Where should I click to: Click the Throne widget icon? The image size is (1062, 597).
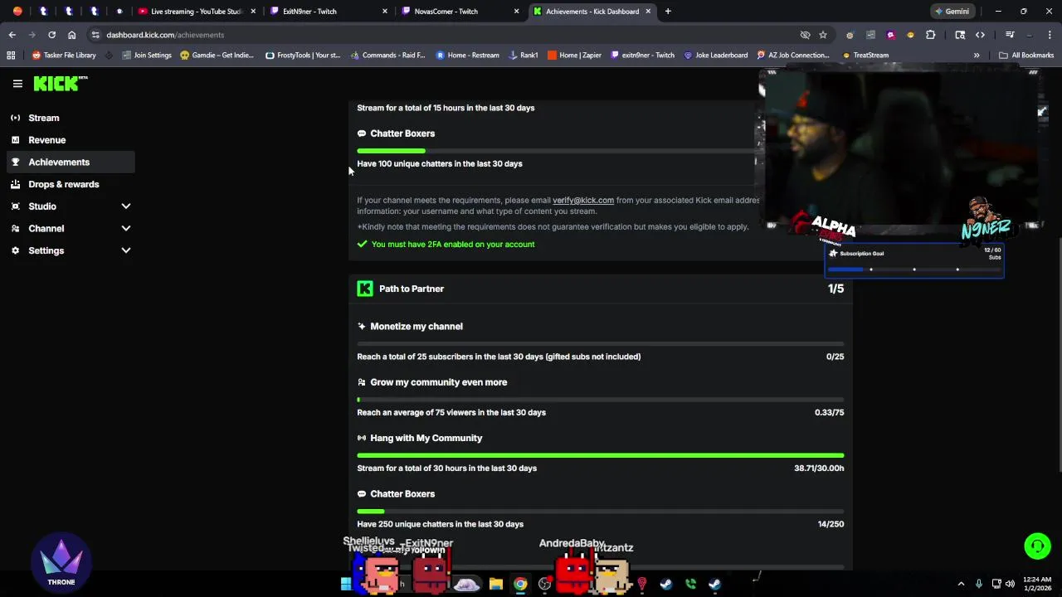[61, 564]
